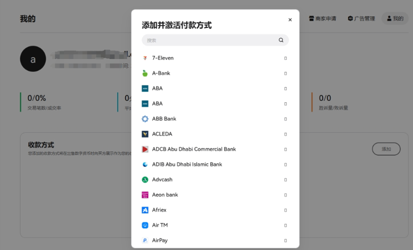Select the AirPay payment method
The image size is (413, 250).
coord(215,240)
